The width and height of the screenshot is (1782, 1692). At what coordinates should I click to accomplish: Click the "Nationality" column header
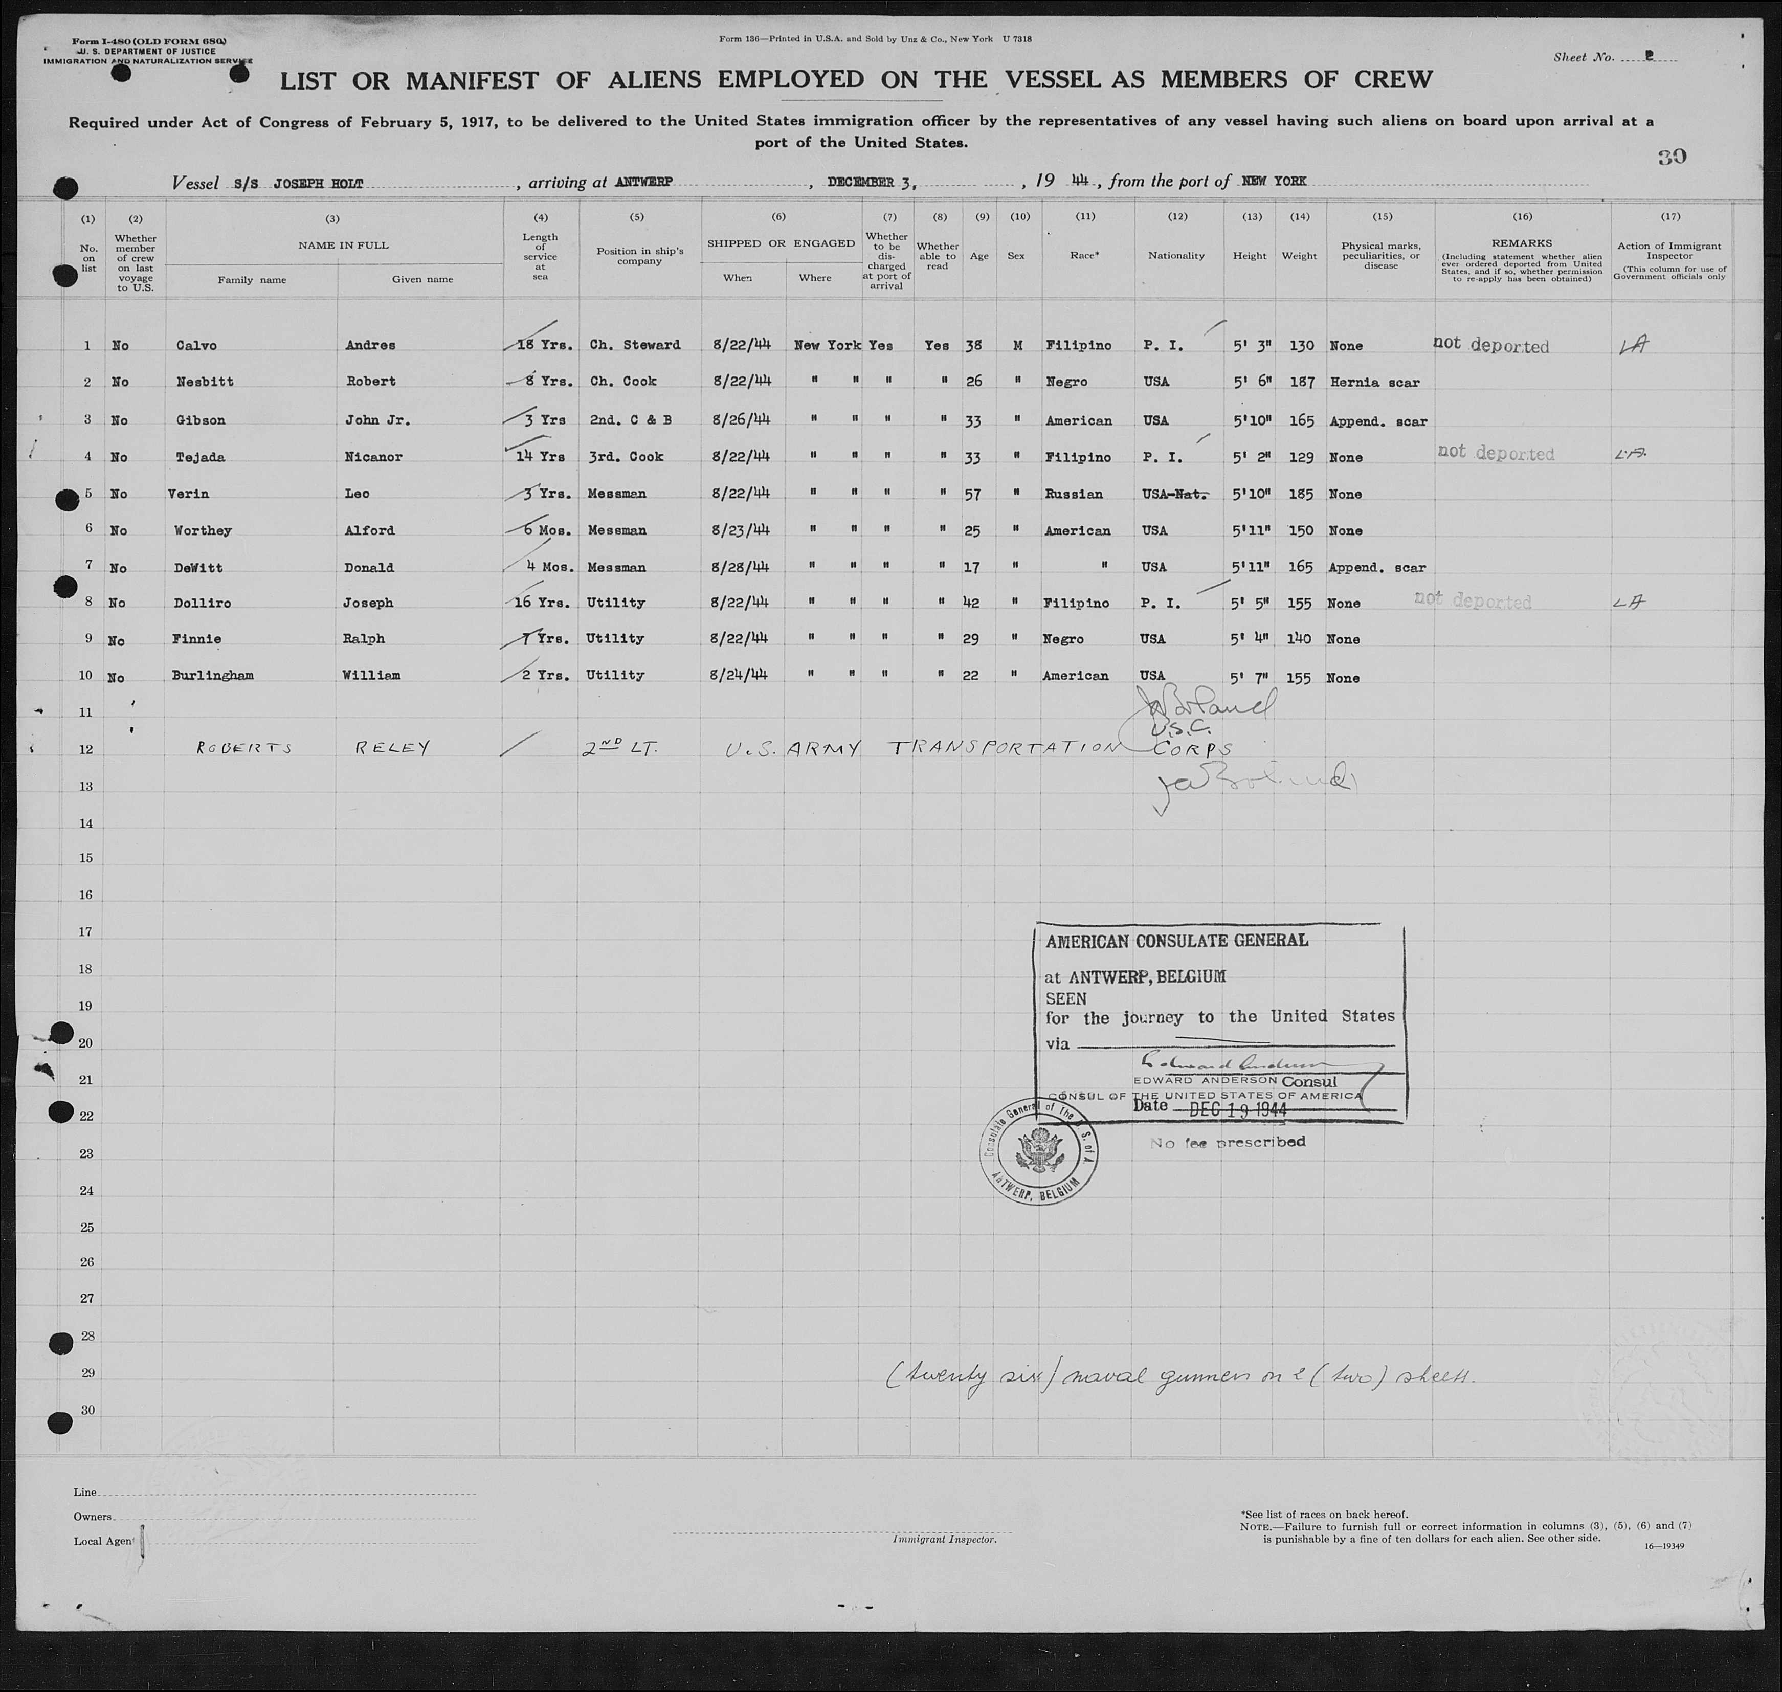pyautogui.click(x=1176, y=255)
